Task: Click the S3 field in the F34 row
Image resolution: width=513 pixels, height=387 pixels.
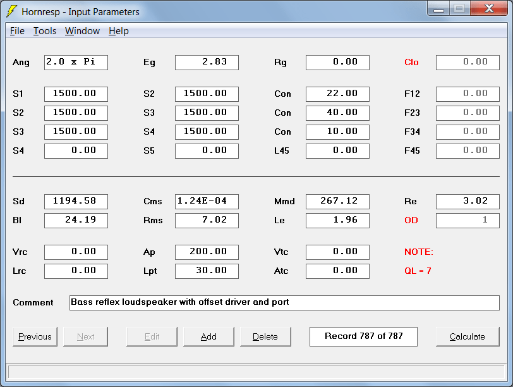Action: click(76, 132)
